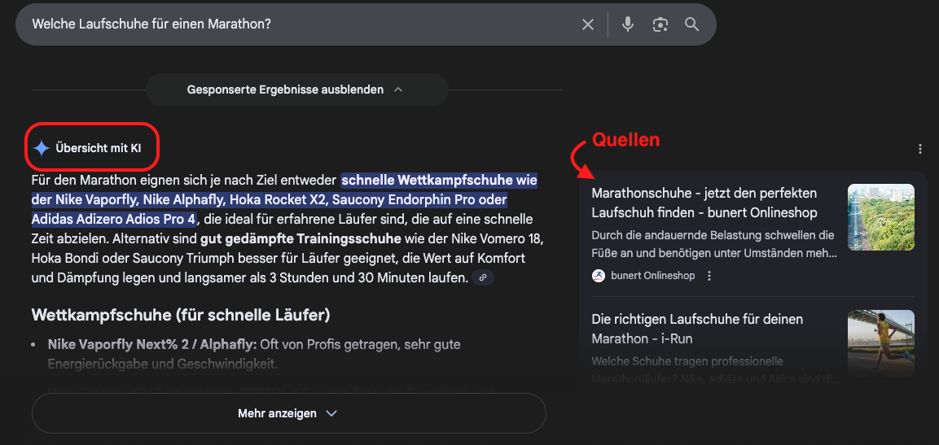Open the link chip icon after the summary
Screen dimensions: 939x445
click(483, 277)
